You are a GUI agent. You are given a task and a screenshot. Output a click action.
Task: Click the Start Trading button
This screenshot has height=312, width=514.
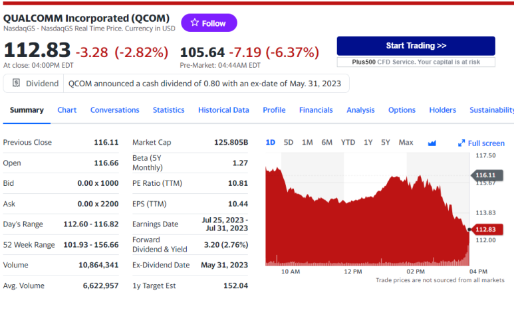(x=416, y=46)
